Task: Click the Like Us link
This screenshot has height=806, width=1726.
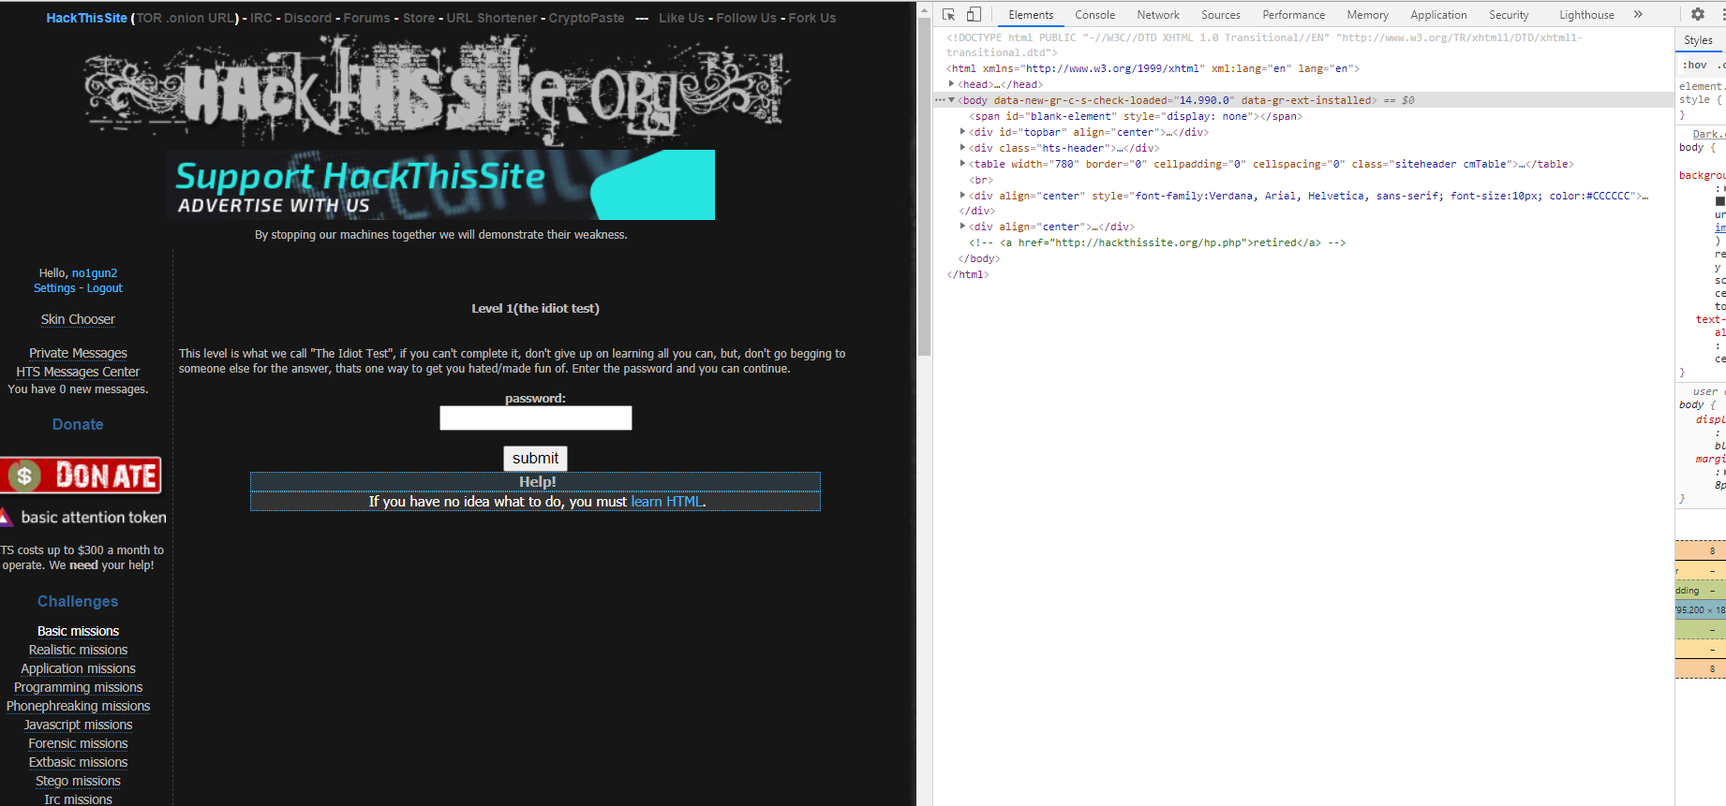Action: 681,18
